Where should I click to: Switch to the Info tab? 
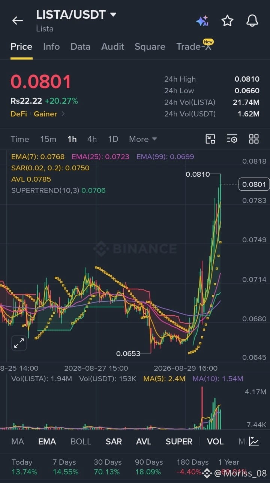51,46
